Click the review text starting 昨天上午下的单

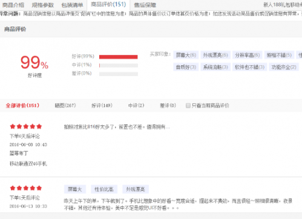pos(178,204)
